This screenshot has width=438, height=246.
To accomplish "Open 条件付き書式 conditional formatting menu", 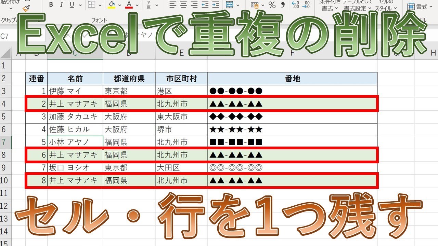I will [x=329, y=5].
